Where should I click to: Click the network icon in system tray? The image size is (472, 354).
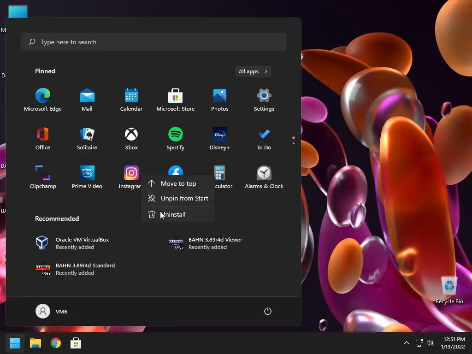coord(419,343)
